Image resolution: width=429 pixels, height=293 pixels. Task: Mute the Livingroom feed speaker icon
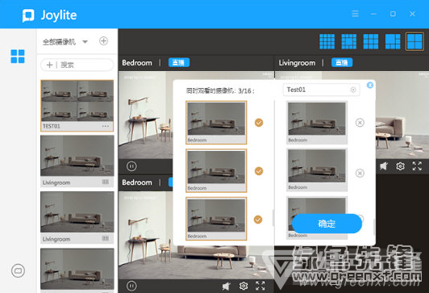(x=384, y=166)
